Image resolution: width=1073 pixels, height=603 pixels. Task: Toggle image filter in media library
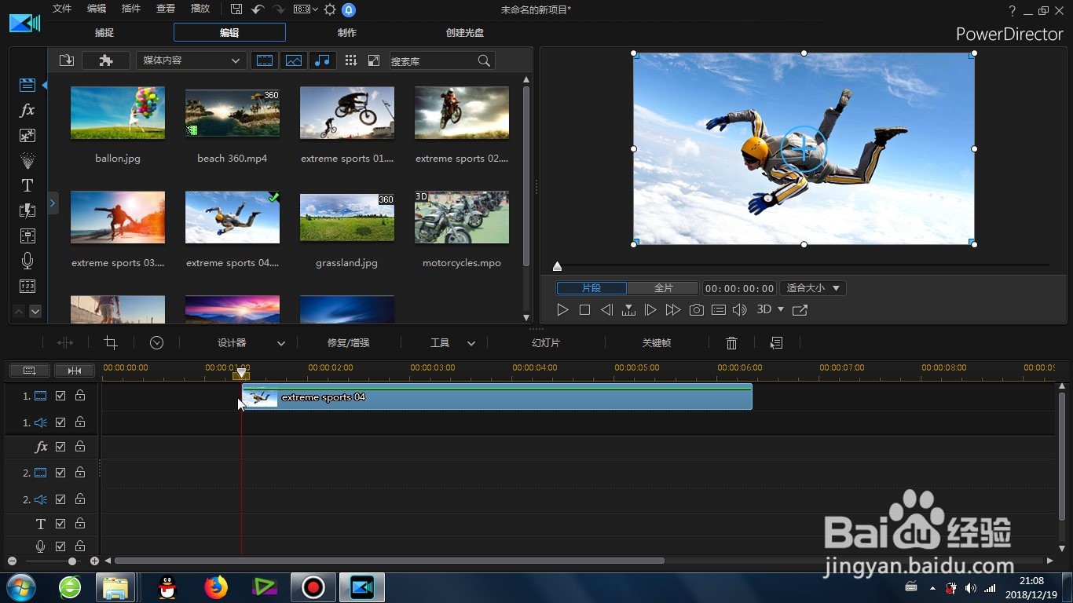pos(294,60)
